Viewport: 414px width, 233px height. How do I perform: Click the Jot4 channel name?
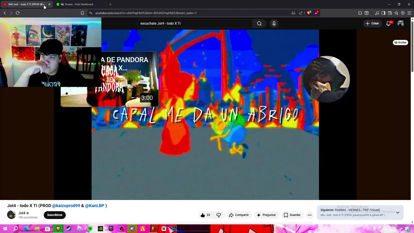point(22,213)
